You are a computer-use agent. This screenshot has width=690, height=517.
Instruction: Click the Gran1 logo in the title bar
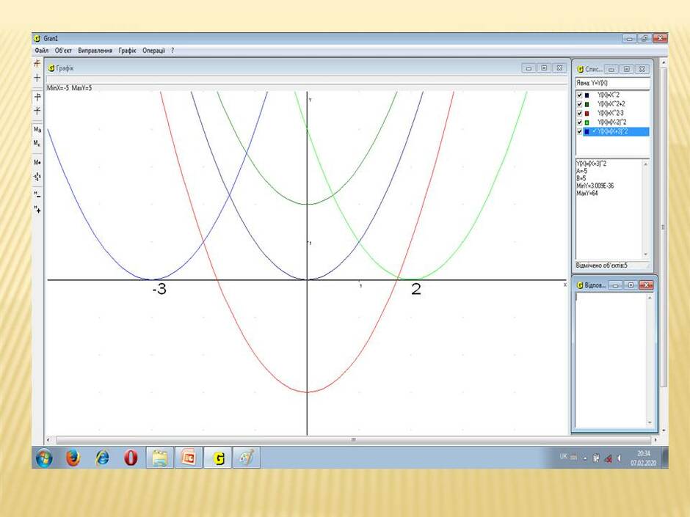(x=37, y=39)
